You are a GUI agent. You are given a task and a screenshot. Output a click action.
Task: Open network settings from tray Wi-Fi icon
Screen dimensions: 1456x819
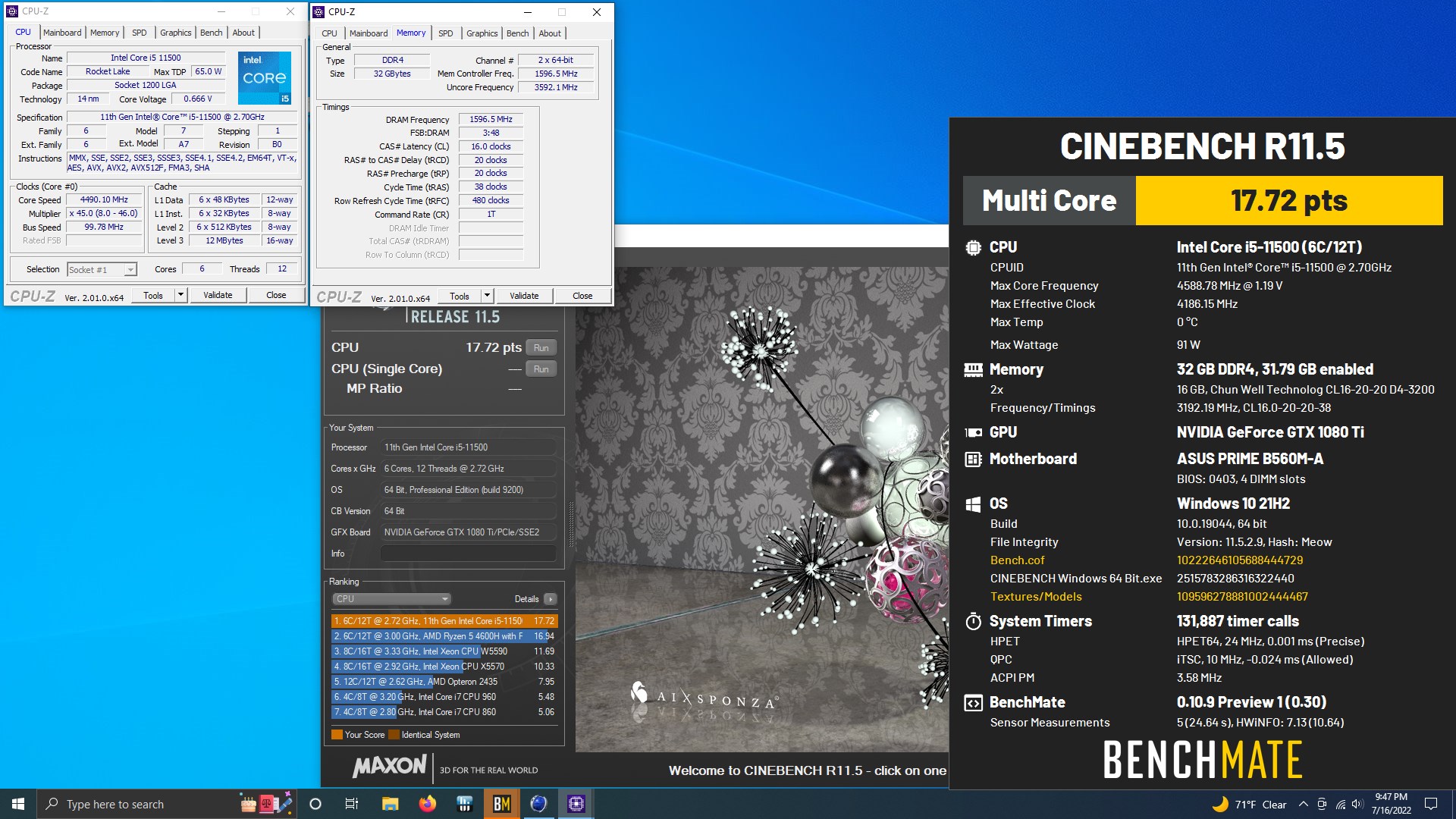point(1340,804)
